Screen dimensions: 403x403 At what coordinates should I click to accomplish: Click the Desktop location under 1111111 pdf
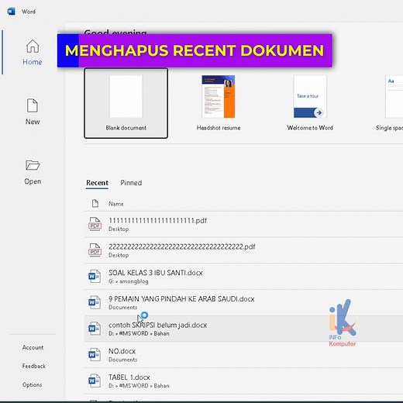pos(119,229)
